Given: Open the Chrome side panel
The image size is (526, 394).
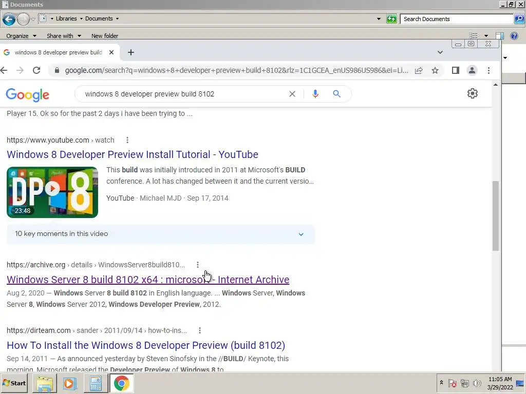Looking at the screenshot, I should 455,70.
